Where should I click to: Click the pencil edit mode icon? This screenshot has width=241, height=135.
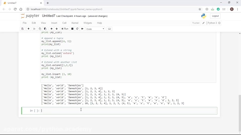pyautogui.click(x=203, y=23)
